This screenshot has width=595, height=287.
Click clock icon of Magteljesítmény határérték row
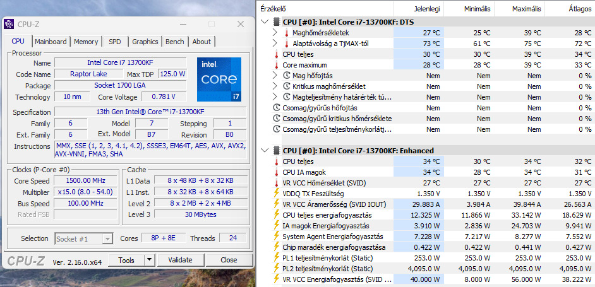click(x=287, y=97)
